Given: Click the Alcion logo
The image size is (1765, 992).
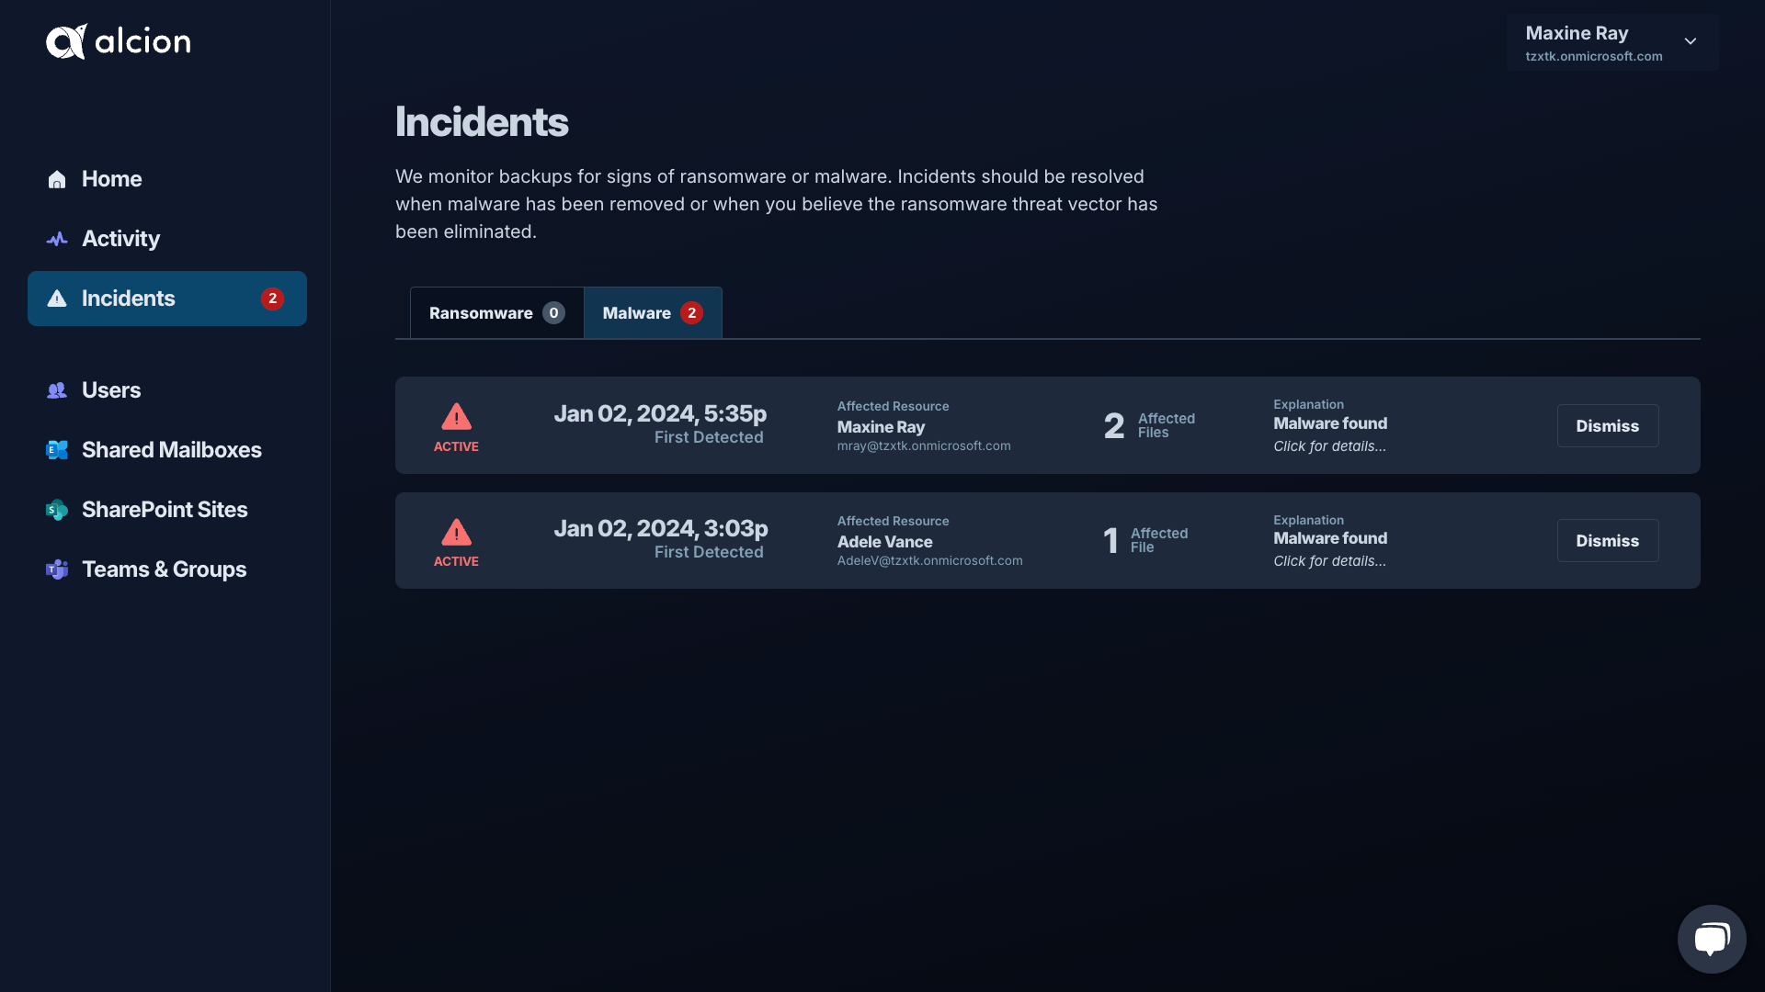Looking at the screenshot, I should pos(119,41).
